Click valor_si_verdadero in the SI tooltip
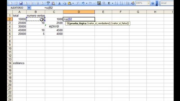This screenshot has height=101, width=180. coord(98,24)
